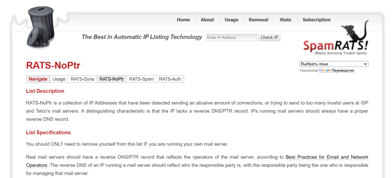Click the RATS-NoPtr page heading

pyautogui.click(x=53, y=65)
